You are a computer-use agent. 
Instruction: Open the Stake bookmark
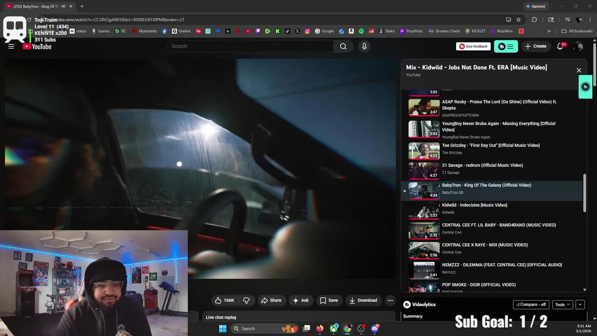click(387, 31)
